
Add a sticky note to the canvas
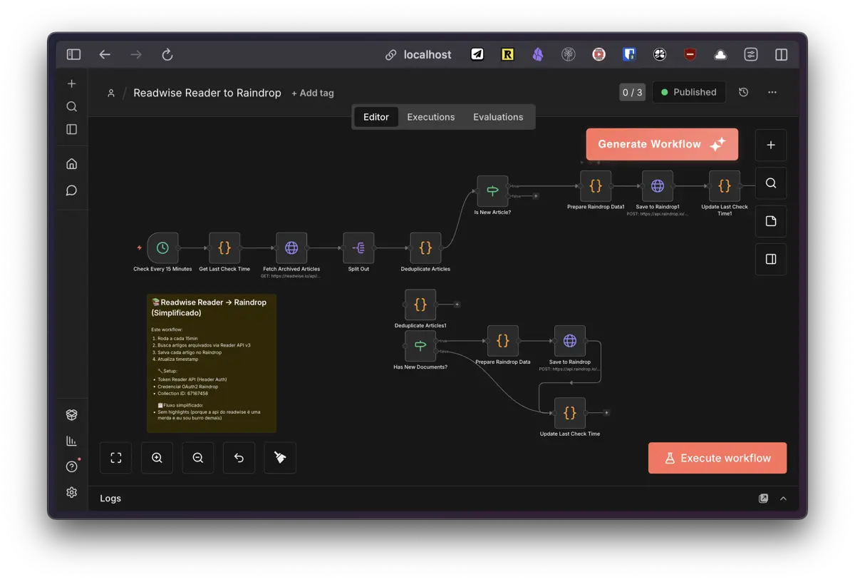(x=771, y=221)
